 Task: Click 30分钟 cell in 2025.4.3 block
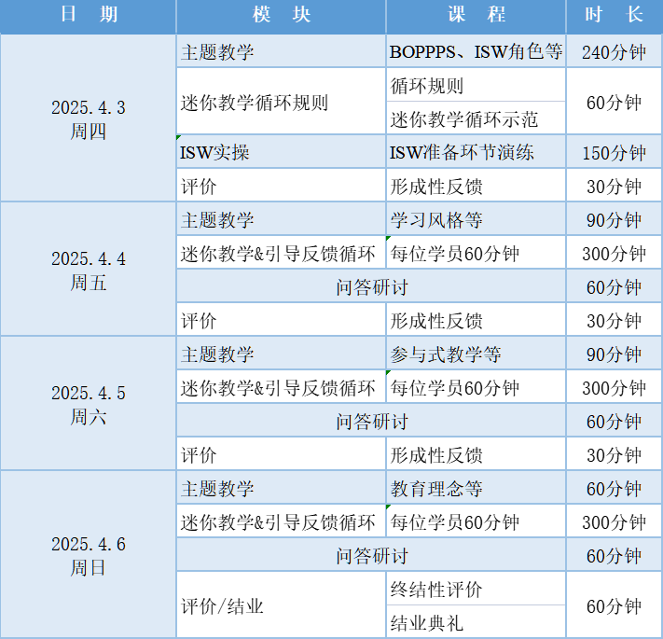615,185
